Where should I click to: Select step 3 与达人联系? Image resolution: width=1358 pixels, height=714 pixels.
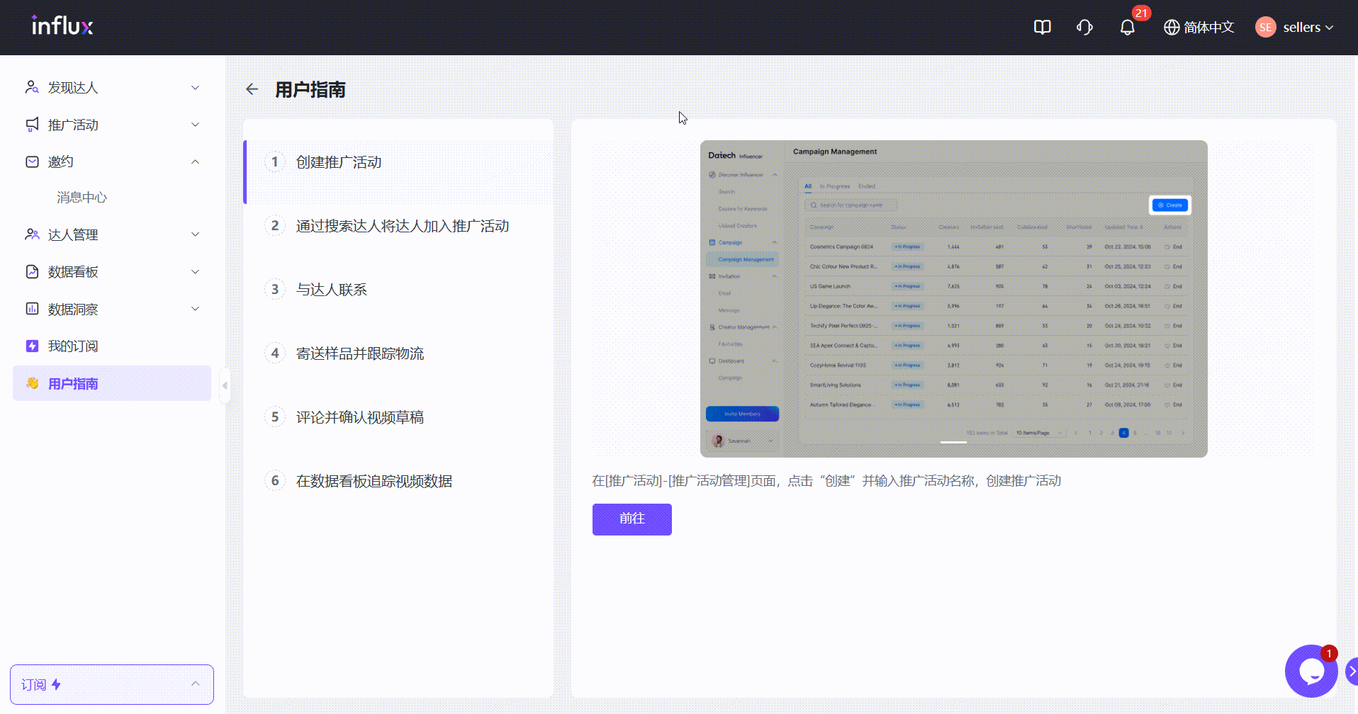331,290
